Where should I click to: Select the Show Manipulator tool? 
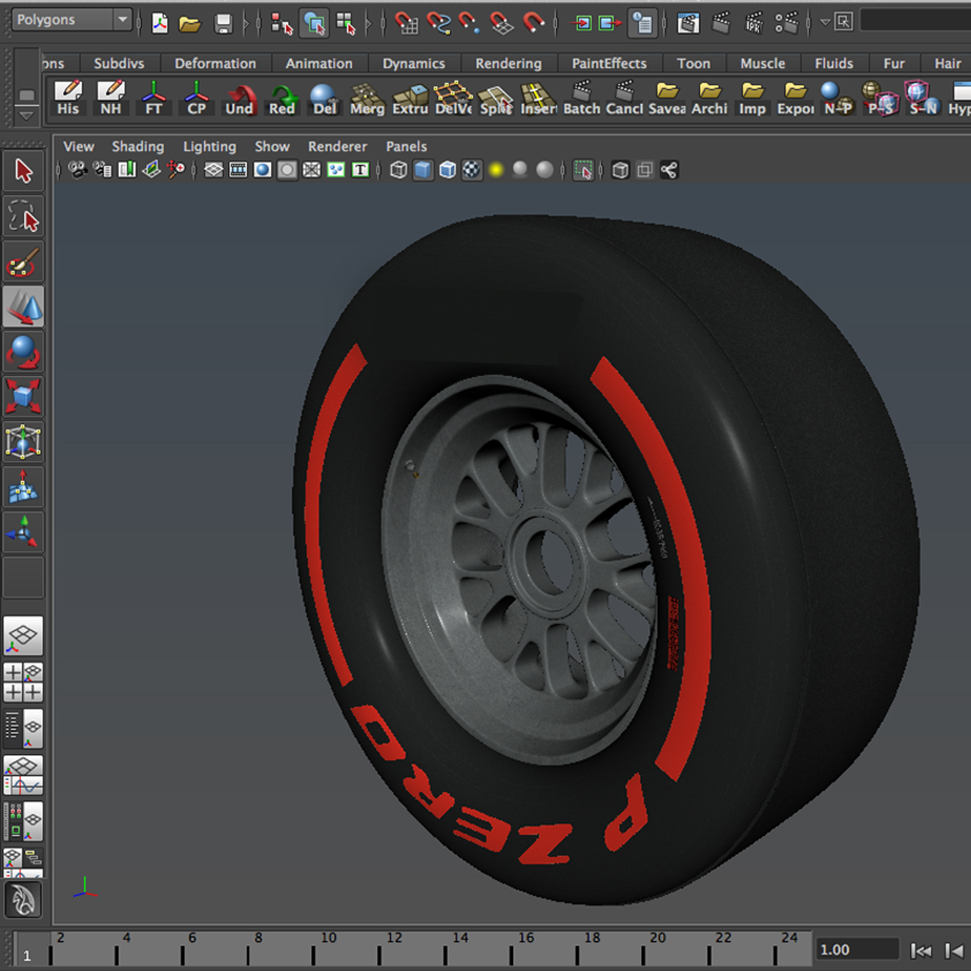pyautogui.click(x=23, y=532)
